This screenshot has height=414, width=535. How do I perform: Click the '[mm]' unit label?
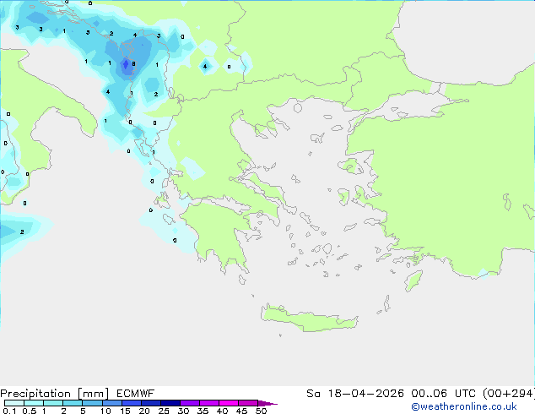click(x=93, y=394)
